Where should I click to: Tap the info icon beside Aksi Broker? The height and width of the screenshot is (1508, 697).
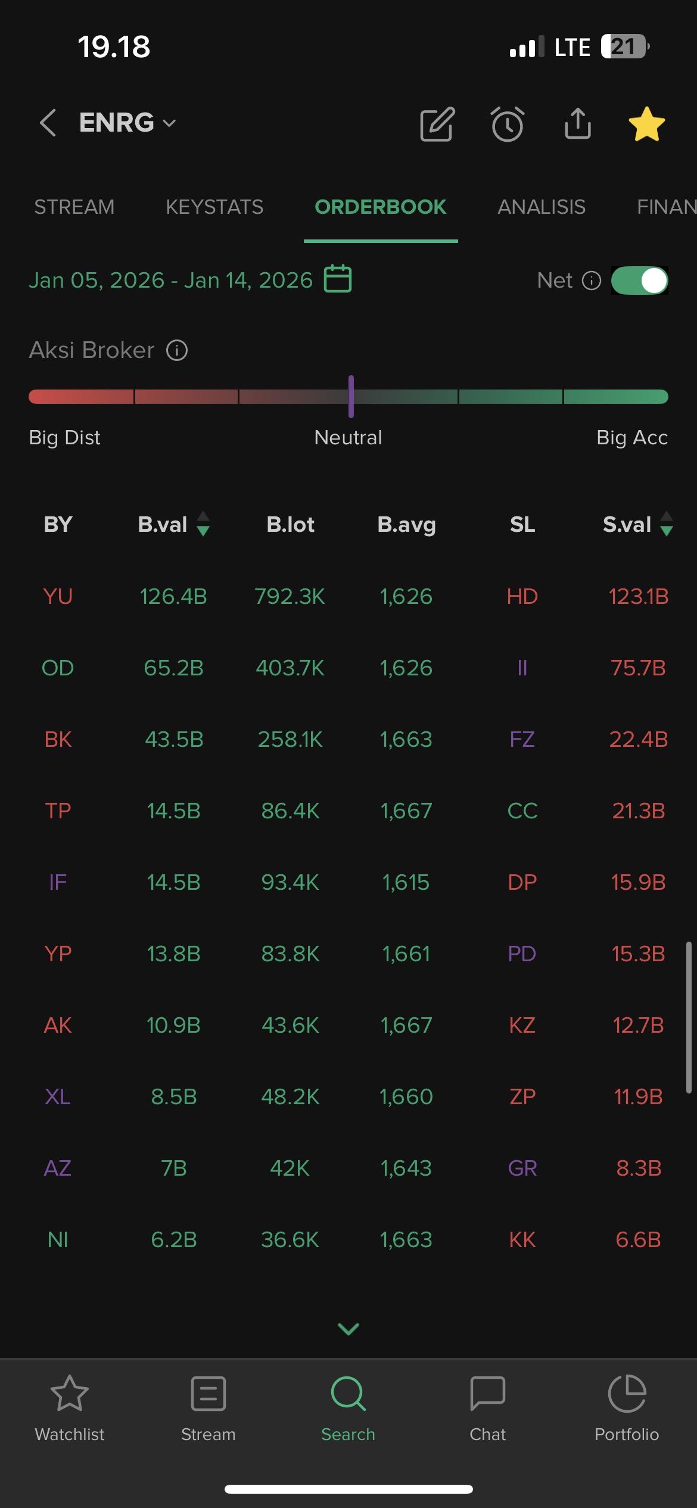point(177,350)
